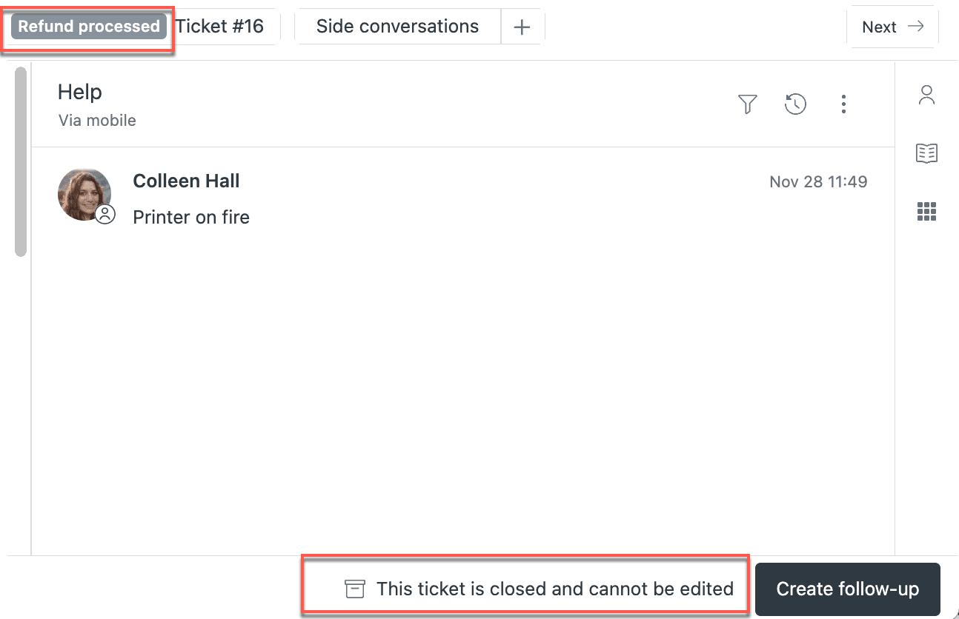Click the Help ticket subject
The width and height of the screenshot is (959, 619).
point(79,92)
